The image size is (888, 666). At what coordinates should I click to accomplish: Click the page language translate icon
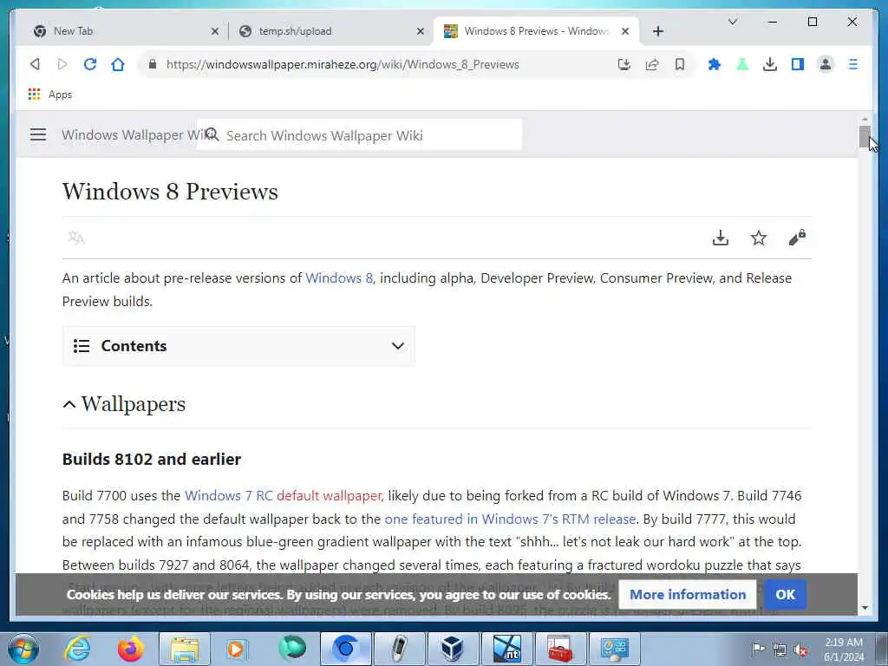(x=76, y=238)
